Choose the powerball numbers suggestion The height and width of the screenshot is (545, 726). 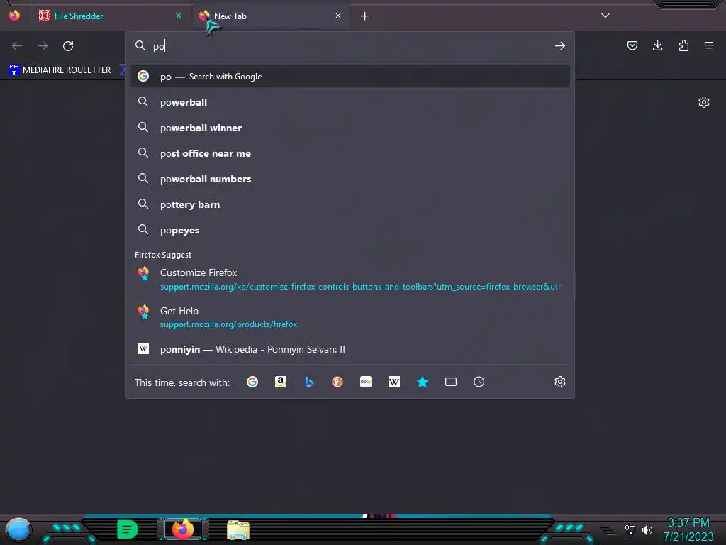350,179
